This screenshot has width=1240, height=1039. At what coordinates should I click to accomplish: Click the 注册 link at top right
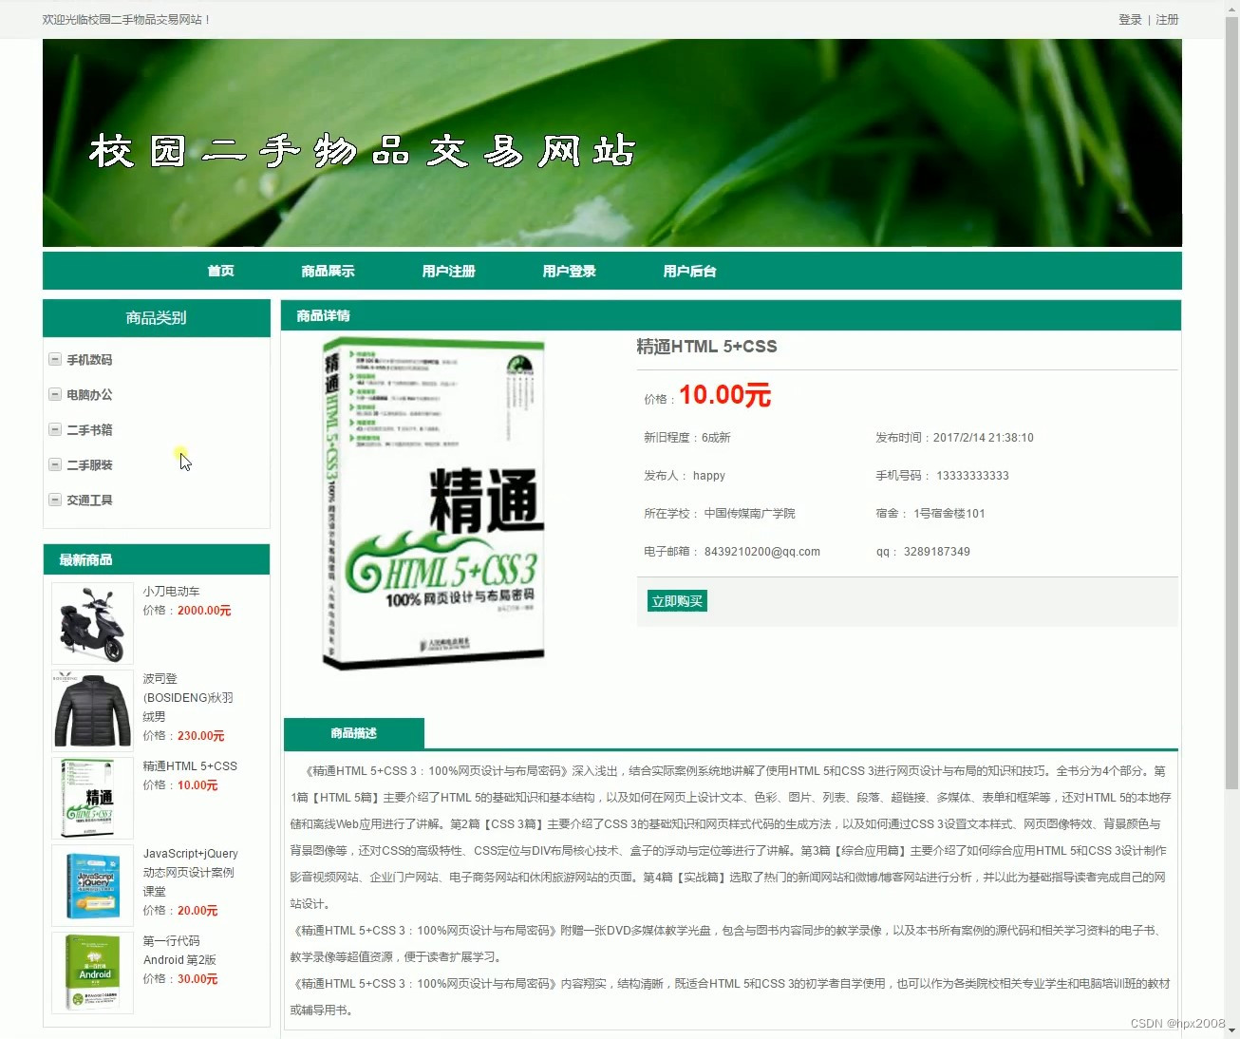[1167, 19]
